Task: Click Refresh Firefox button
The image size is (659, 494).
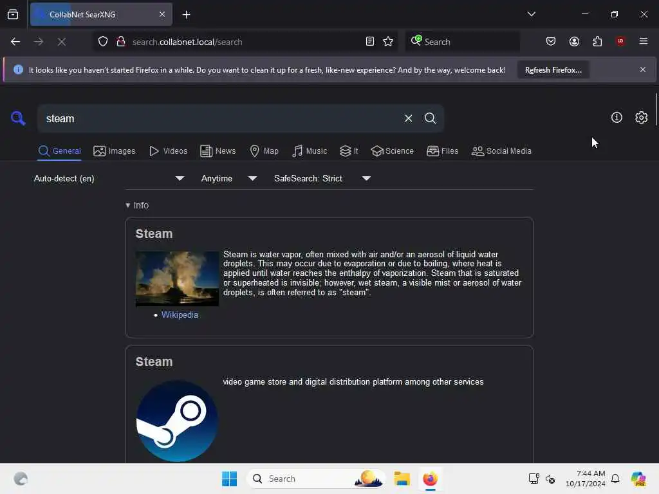Action: 553,70
